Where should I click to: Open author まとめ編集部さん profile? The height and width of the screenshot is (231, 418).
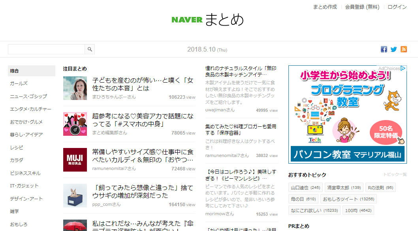coord(110,133)
